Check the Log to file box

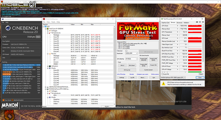point(162,74)
